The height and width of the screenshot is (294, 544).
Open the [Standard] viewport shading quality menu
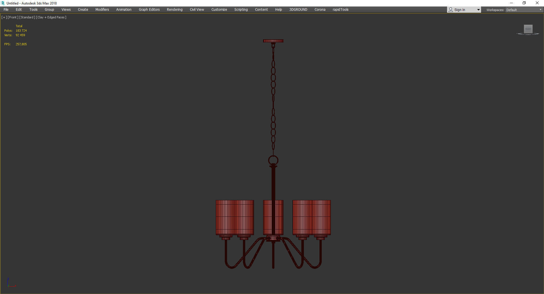click(27, 17)
